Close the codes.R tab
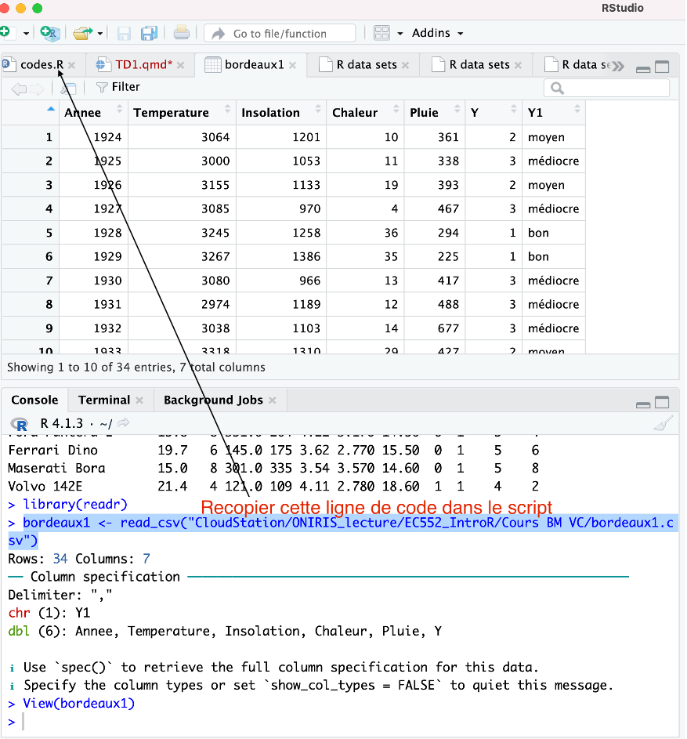This screenshot has width=687, height=739. click(x=71, y=65)
